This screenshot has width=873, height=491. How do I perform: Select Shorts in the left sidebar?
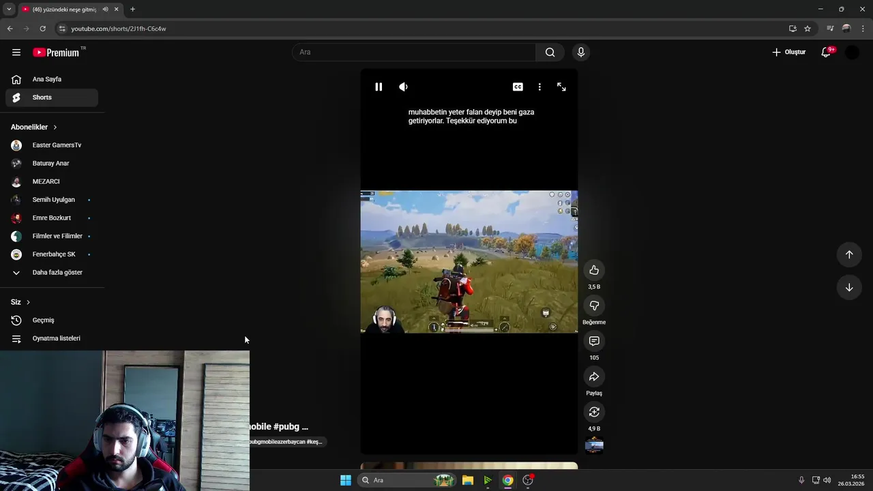click(52, 98)
